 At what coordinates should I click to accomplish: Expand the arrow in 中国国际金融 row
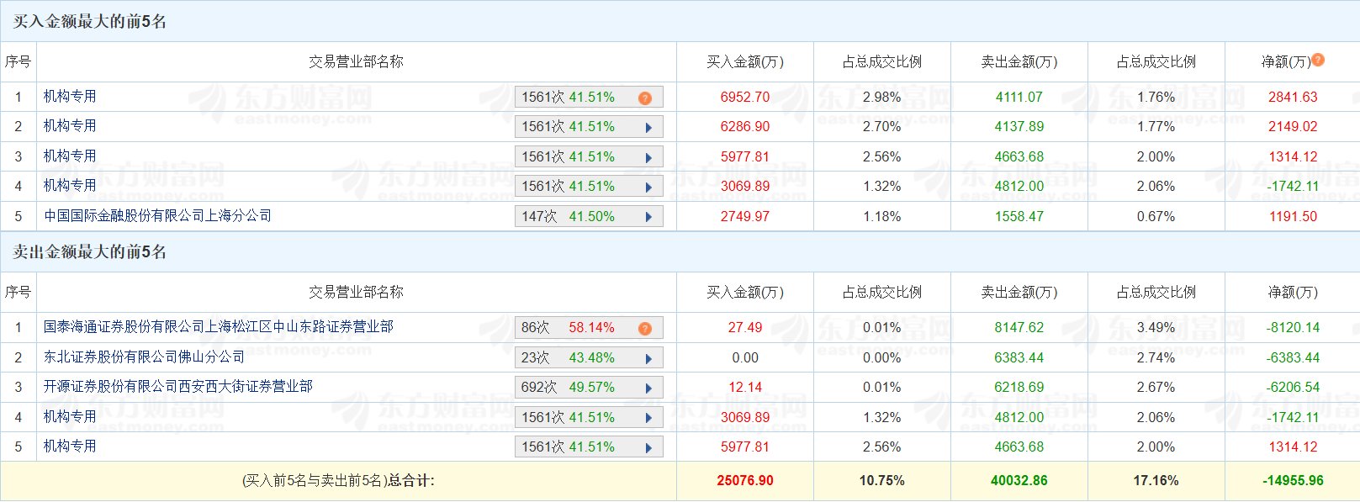(648, 217)
